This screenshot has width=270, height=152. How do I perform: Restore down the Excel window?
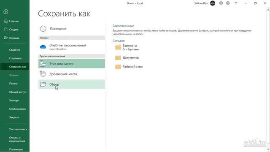255,3
